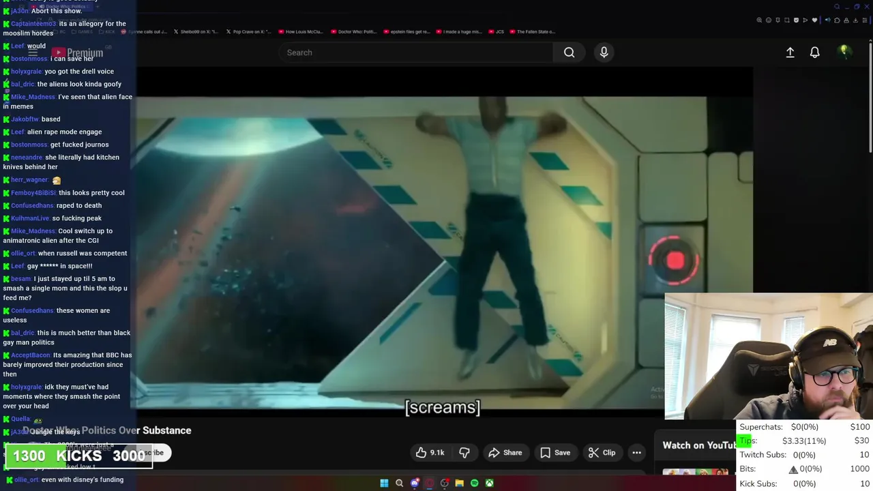Activate voice search microphone icon

[x=604, y=53]
